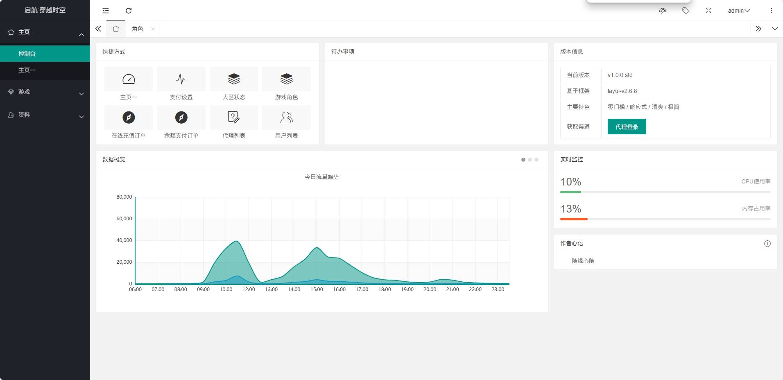Click the 内存占用率 progress bar
783x380 pixels.
coord(665,219)
